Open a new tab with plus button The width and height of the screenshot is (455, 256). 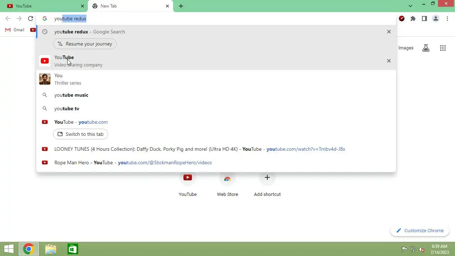coord(181,6)
